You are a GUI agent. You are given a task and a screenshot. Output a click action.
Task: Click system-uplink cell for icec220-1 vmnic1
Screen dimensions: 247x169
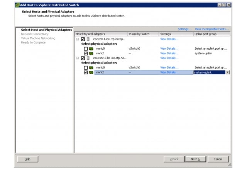point(203,53)
